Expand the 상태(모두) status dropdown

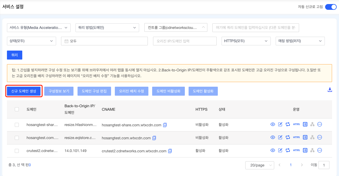point(31,41)
